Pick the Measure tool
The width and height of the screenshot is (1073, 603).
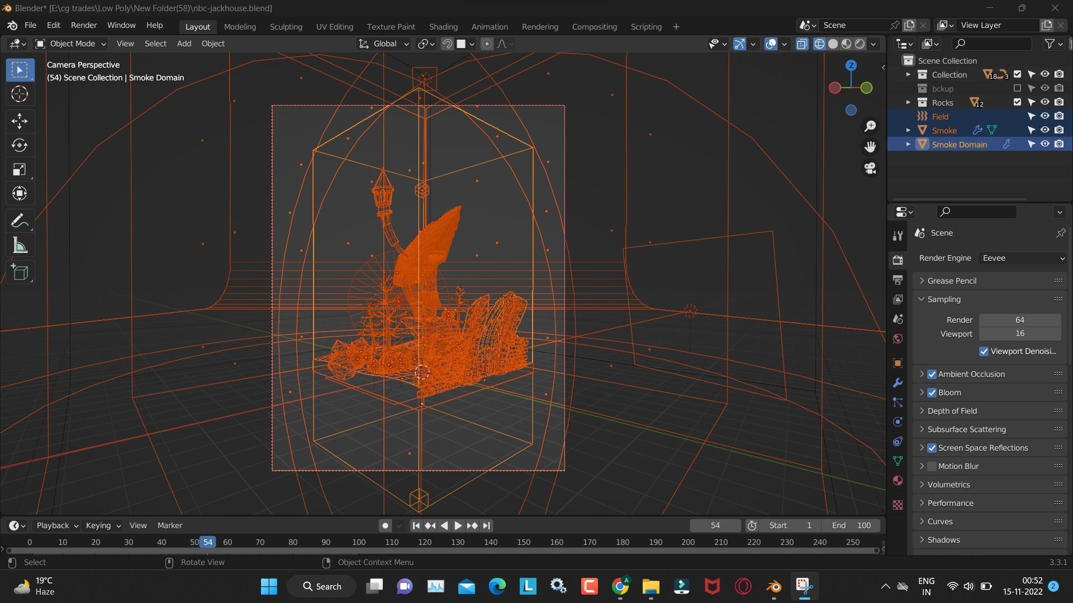tap(20, 246)
